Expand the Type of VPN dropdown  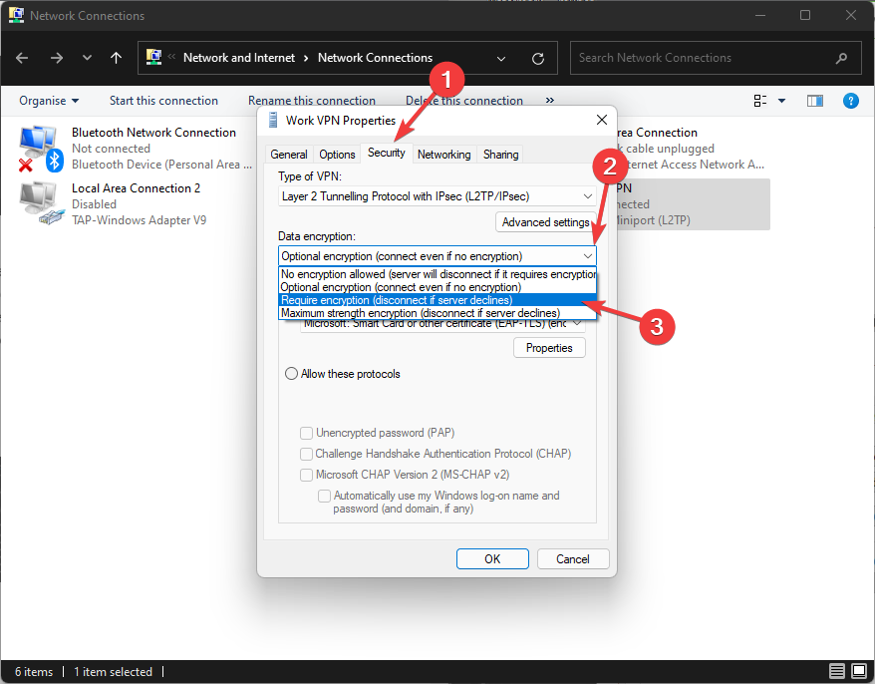click(x=437, y=196)
